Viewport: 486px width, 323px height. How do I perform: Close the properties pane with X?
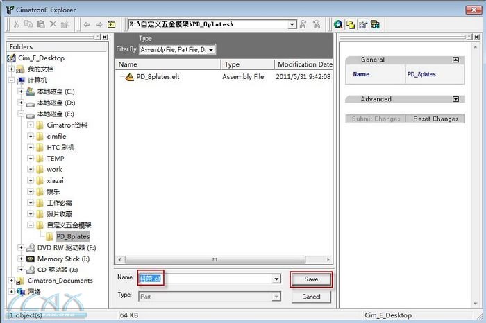(477, 37)
